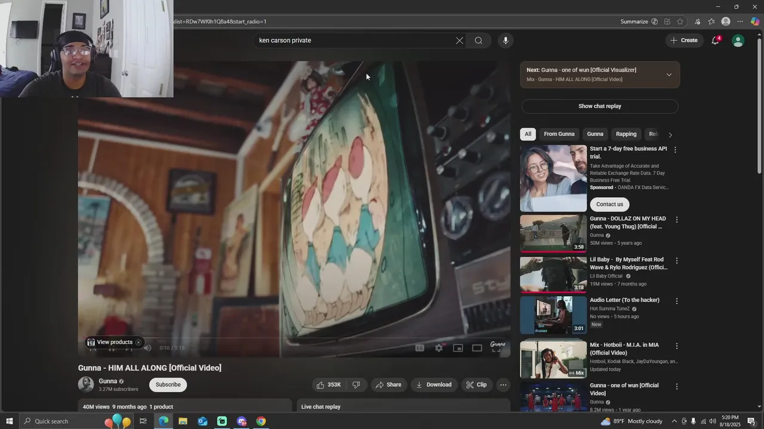The height and width of the screenshot is (429, 764).
Task: Show more filter chips with right arrow
Action: point(670,135)
